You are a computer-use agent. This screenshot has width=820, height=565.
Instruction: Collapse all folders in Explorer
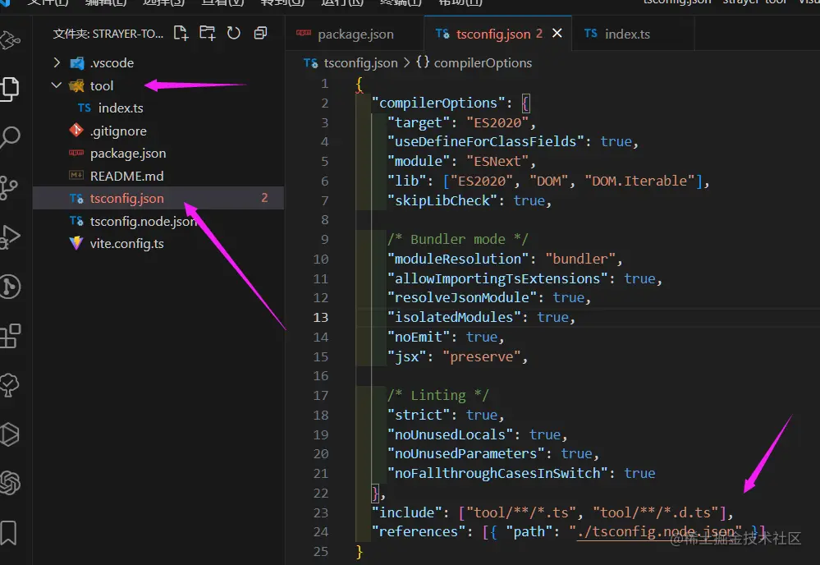pyautogui.click(x=260, y=34)
